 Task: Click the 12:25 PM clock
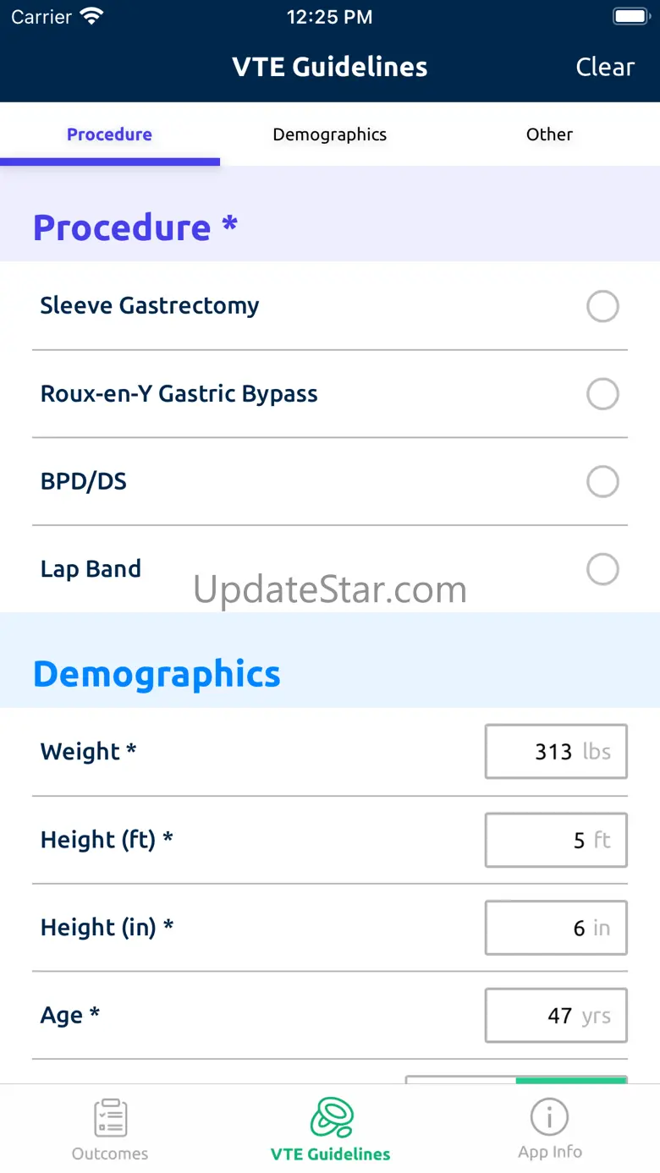click(329, 17)
